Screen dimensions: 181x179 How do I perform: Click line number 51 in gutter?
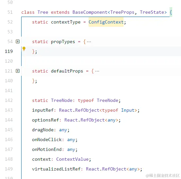[x=10, y=12]
